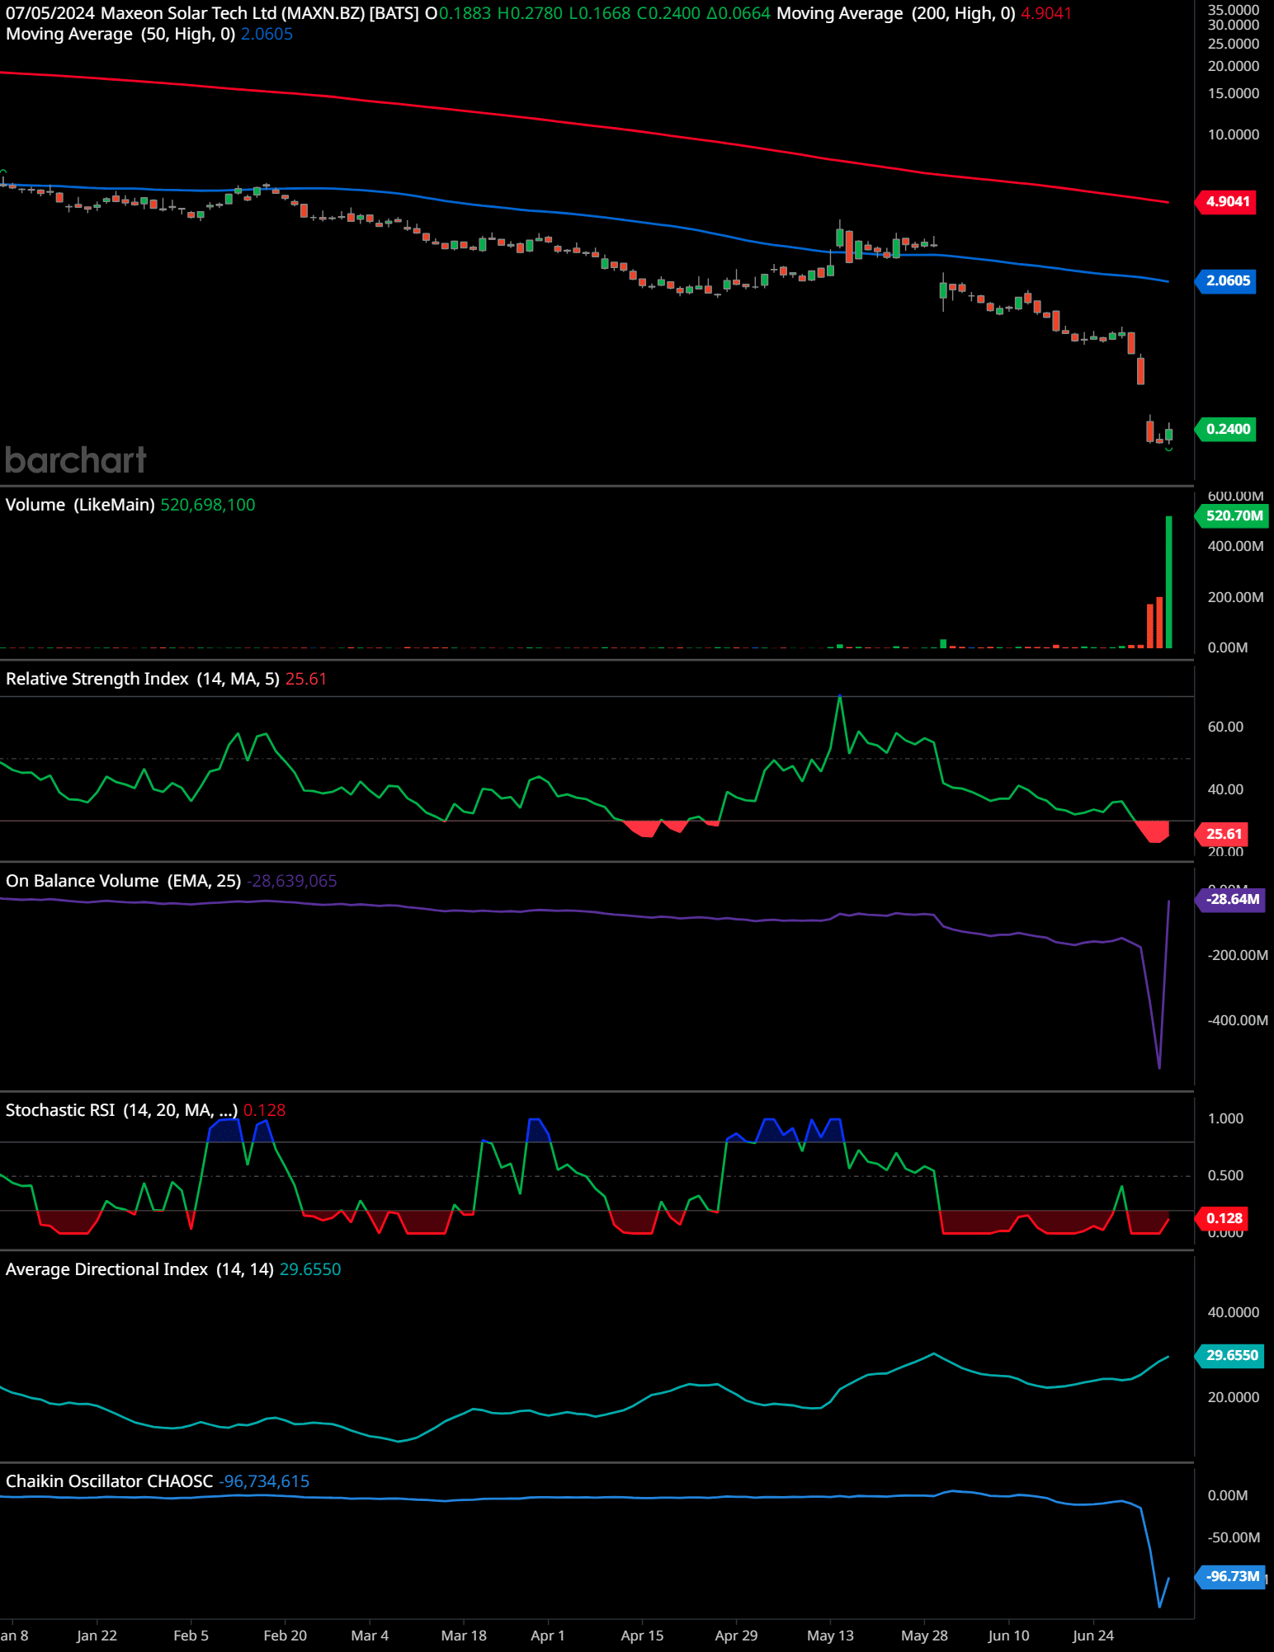Viewport: 1274px width, 1652px height.
Task: Click the ADX value 29.6550 beside label
Action: tap(310, 1269)
